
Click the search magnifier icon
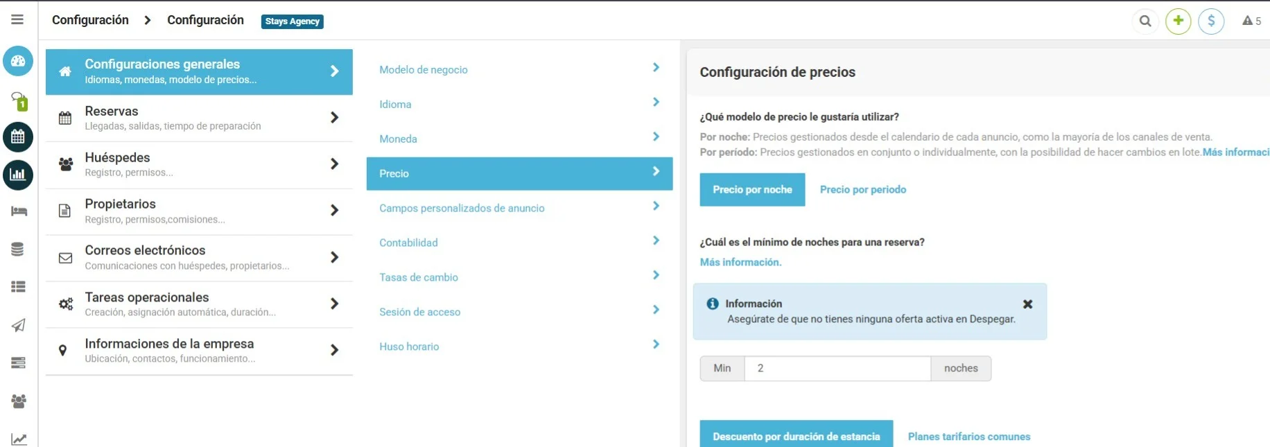1145,21
